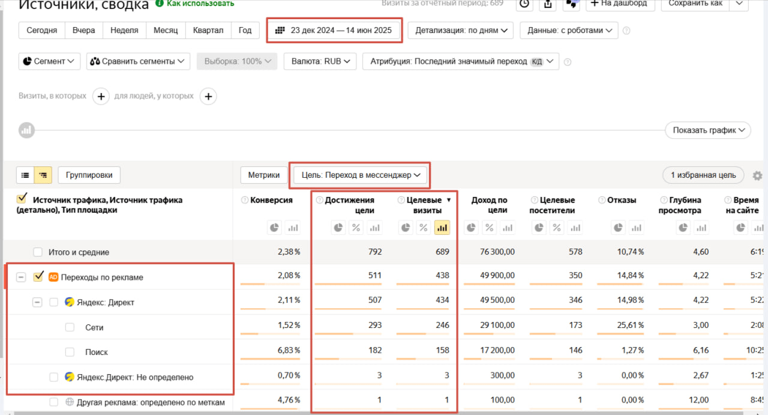The width and height of the screenshot is (768, 415).
Task: Open the Детализация: по дням dropdown
Action: point(460,30)
